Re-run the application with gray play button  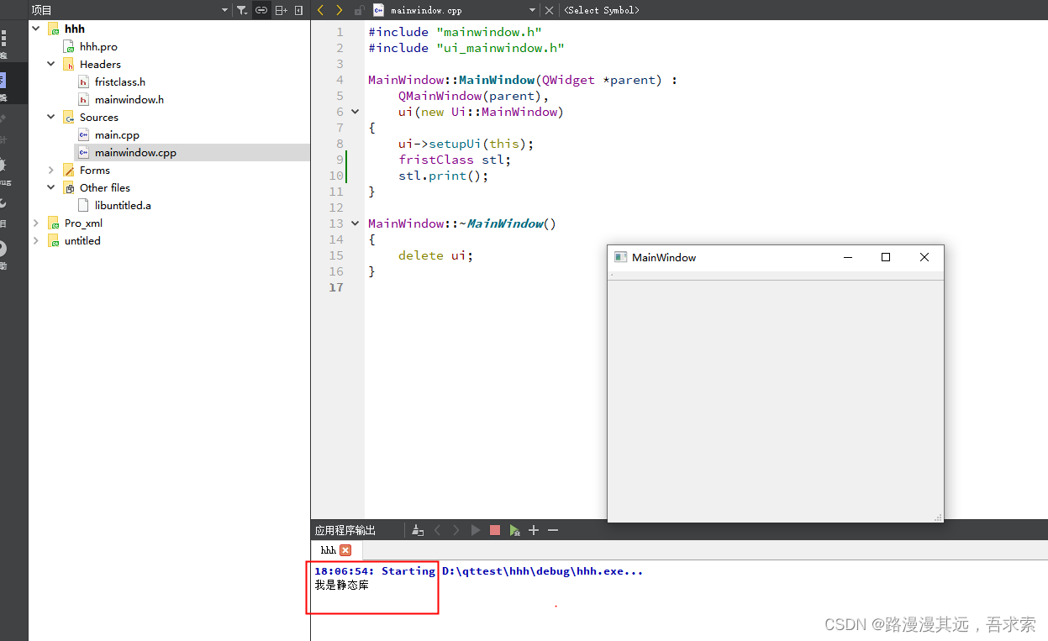pyautogui.click(x=476, y=530)
